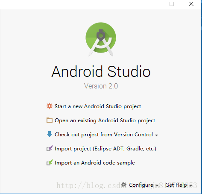Image resolution: width=202 pixels, height=194 pixels.
Task: Click the red starburst new project icon
Action: tap(50, 106)
